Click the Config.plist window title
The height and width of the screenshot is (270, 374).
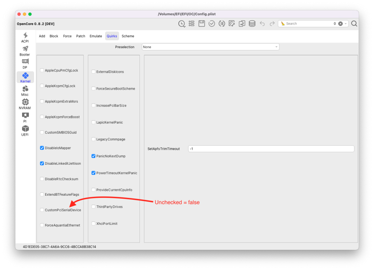[187, 14]
